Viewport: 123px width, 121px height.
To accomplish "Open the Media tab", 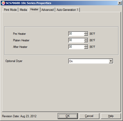I will (x=23, y=10).
